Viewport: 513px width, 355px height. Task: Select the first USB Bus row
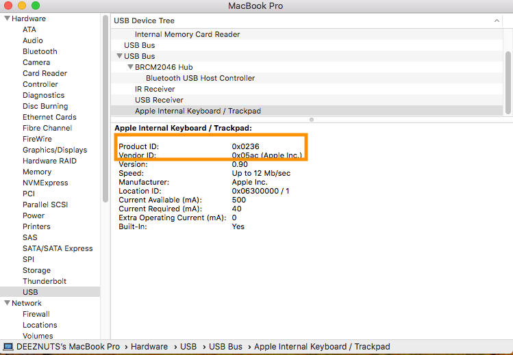tap(307, 45)
